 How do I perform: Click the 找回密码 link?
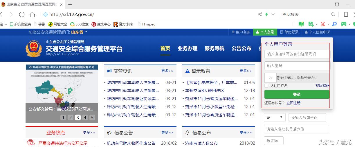pyautogui.click(x=322, y=86)
